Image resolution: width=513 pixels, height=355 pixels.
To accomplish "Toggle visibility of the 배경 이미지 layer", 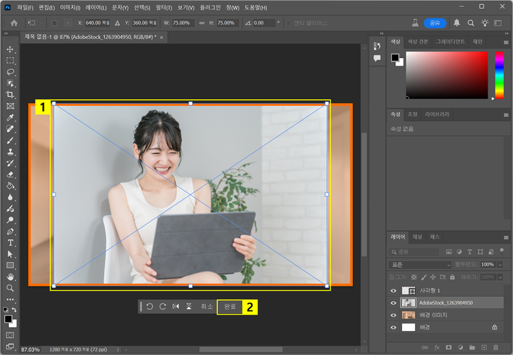I will pyautogui.click(x=393, y=315).
